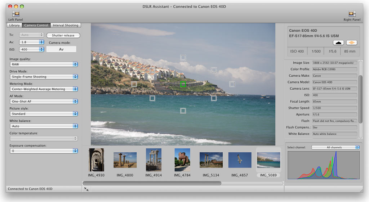This screenshot has width=369, height=202.
Task: Click the histogram graph
Action: (x=324, y=165)
